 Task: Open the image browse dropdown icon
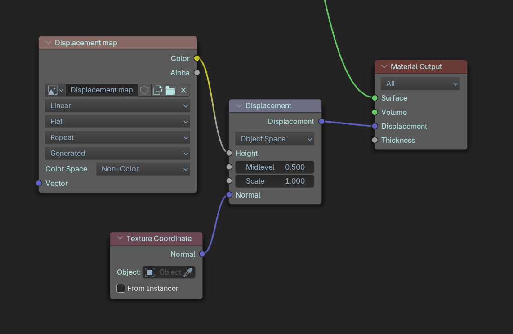click(x=55, y=90)
